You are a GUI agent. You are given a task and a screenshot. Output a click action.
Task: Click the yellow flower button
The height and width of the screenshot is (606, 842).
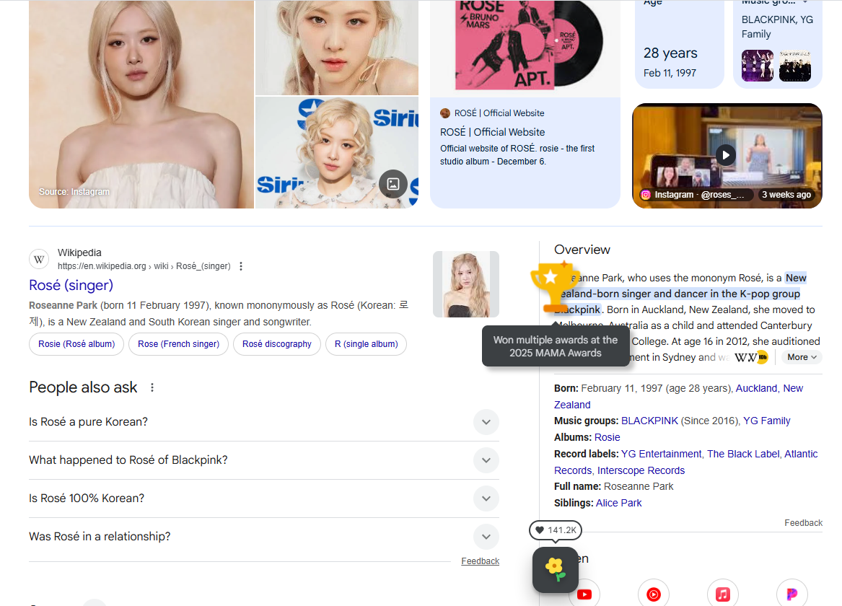coord(556,569)
